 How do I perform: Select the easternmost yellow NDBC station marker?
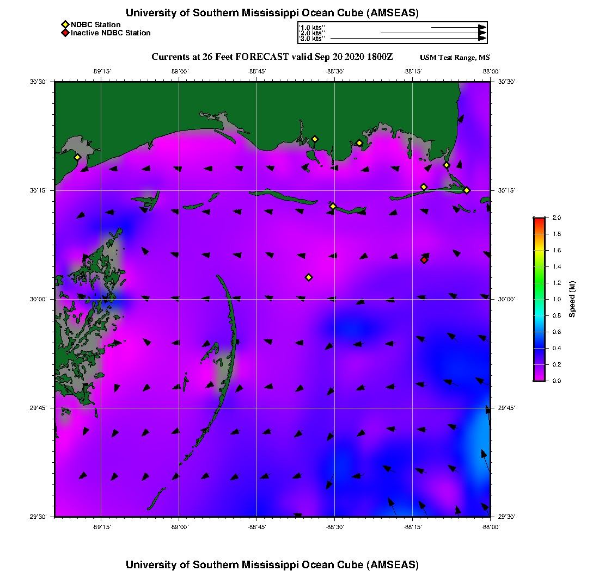pyautogui.click(x=467, y=190)
